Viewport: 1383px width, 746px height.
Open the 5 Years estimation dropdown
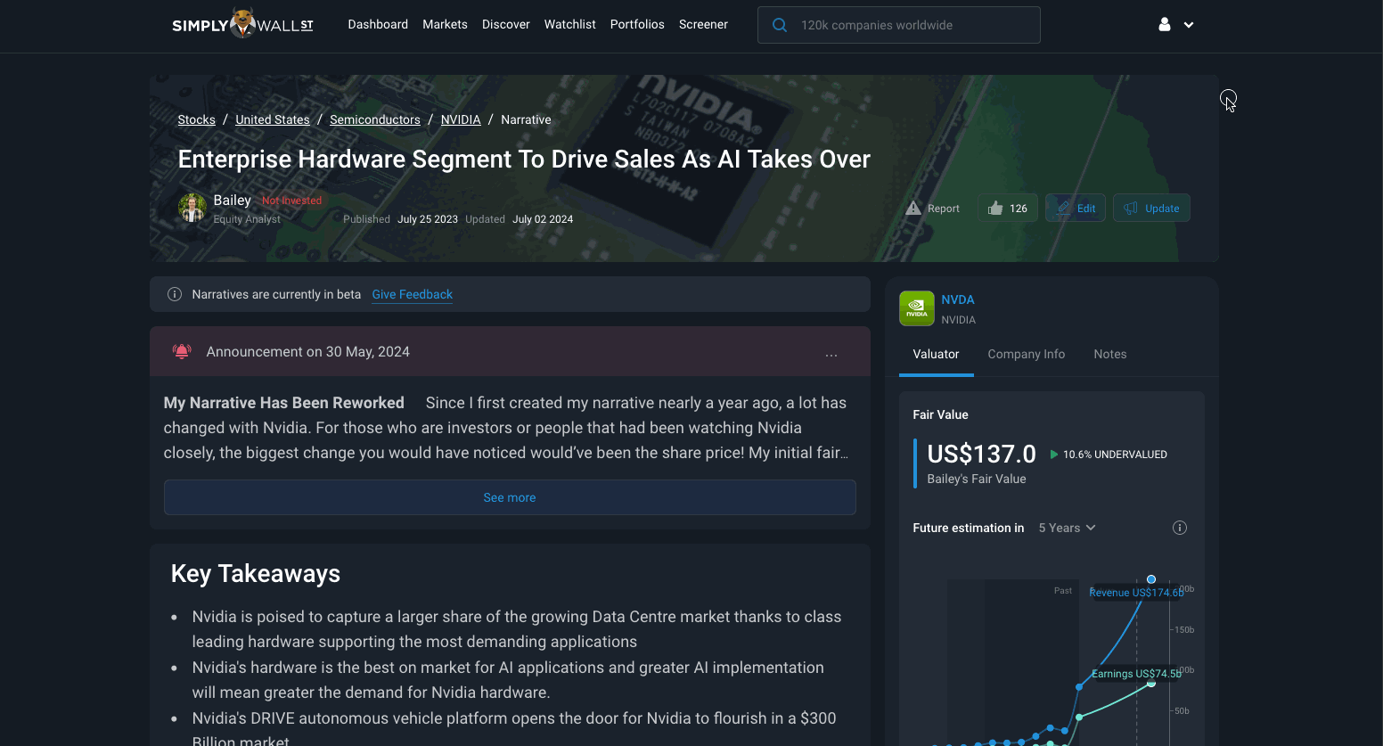(1068, 528)
